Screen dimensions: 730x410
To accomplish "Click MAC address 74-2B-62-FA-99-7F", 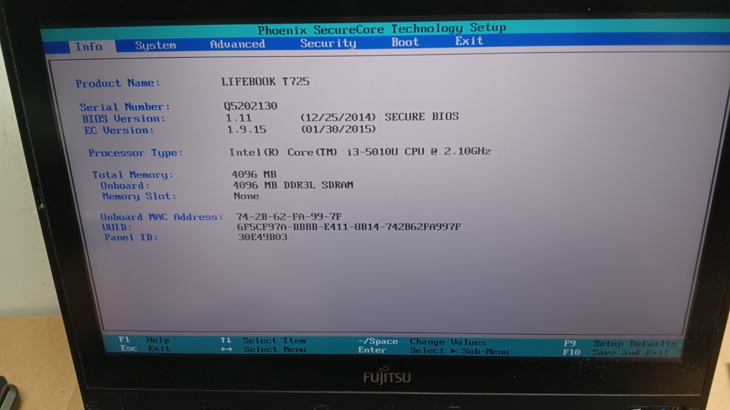I will pyautogui.click(x=289, y=216).
